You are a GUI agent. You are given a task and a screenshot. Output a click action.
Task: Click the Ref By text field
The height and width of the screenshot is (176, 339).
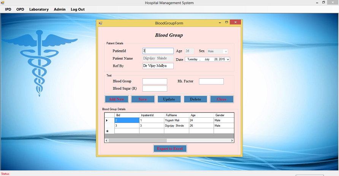pyautogui.click(x=158, y=66)
